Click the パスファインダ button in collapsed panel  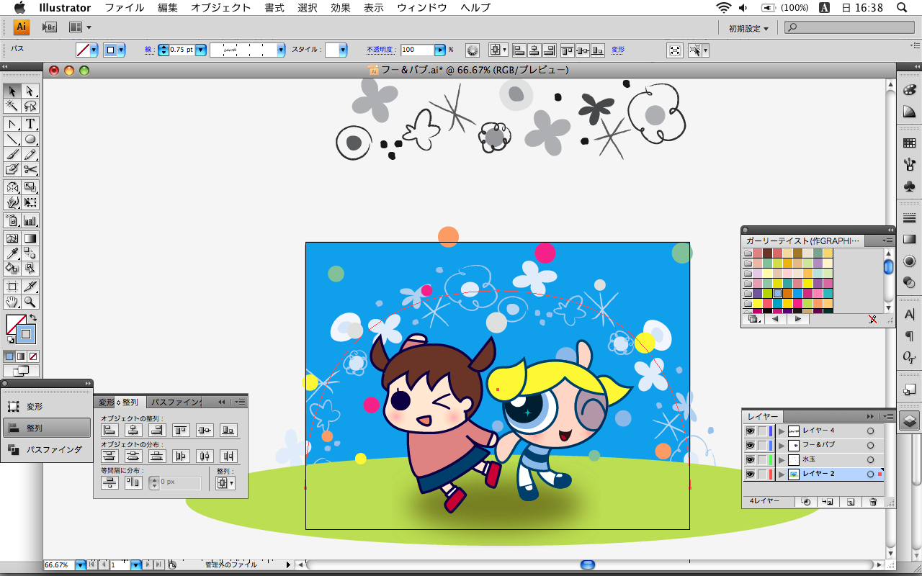[x=47, y=449]
